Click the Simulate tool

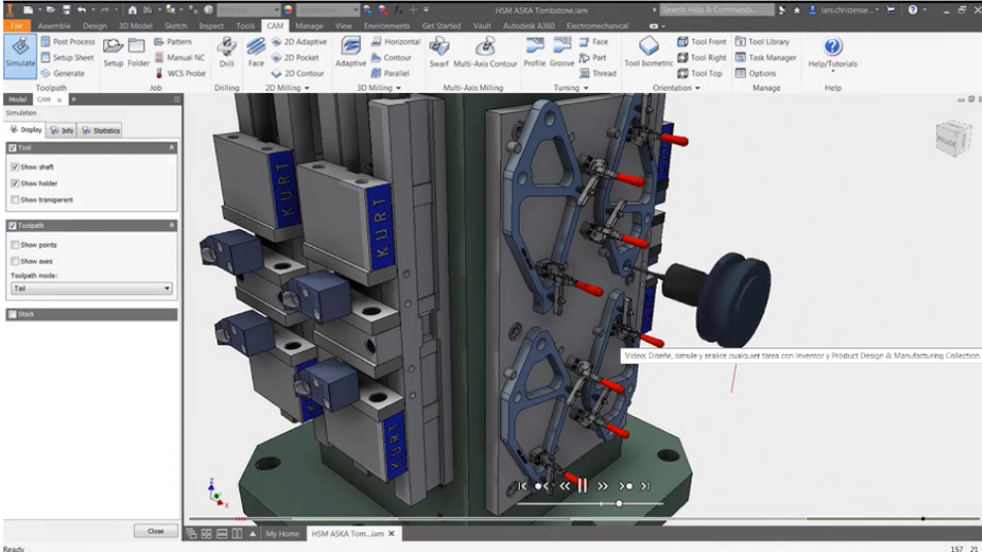pyautogui.click(x=20, y=55)
